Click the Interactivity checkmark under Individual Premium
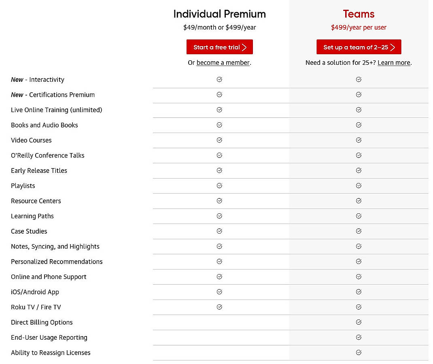Screen dimensions: 433x364 219,79
